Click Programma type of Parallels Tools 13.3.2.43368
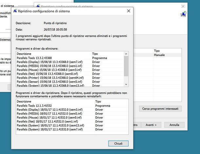Viewport: 200px width, 154px height. point(100,58)
